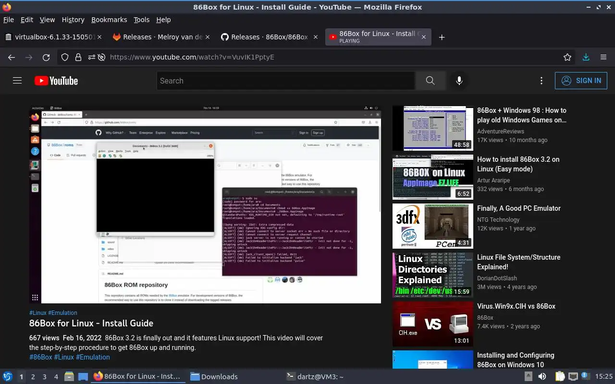The image size is (615, 384).
Task: Open the Help menu
Action: point(163,20)
